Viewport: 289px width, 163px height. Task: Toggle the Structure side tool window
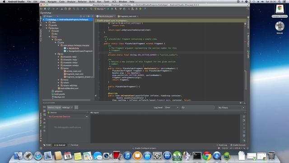click(41, 35)
